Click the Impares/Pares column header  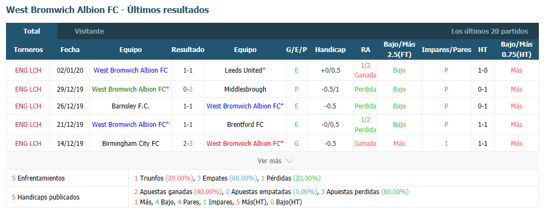coord(446,49)
